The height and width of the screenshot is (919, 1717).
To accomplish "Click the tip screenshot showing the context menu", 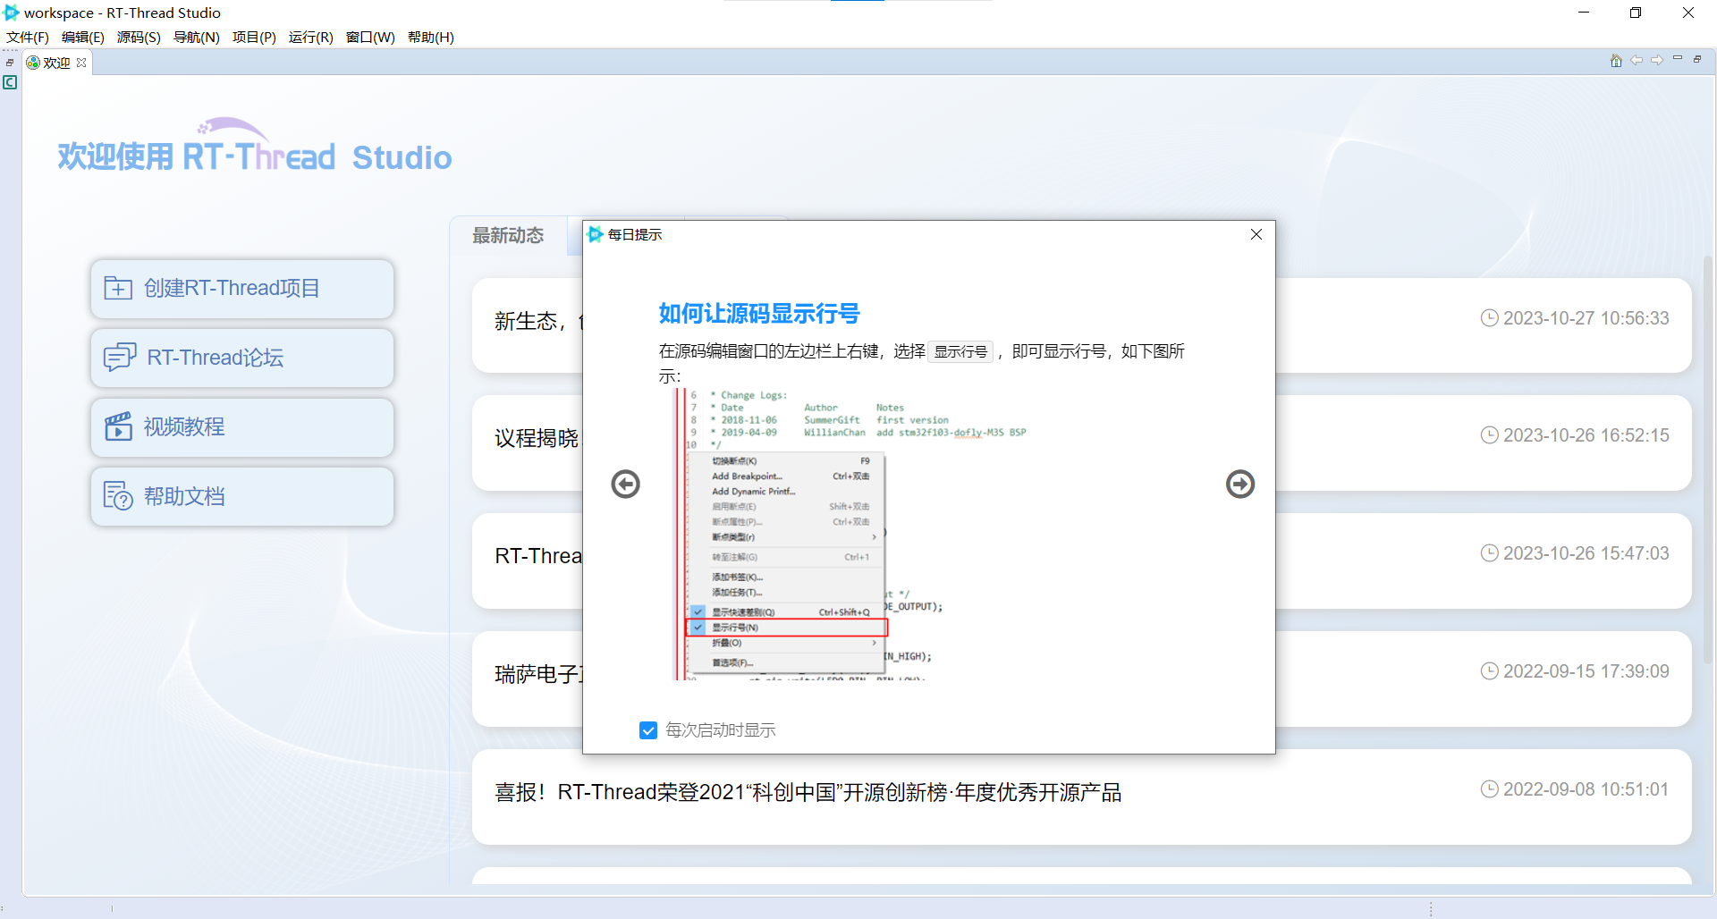I will pyautogui.click(x=850, y=535).
